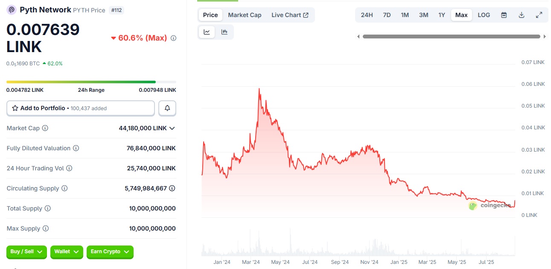Image resolution: width=551 pixels, height=269 pixels.
Task: Click the bell price alert button
Action: click(x=167, y=108)
